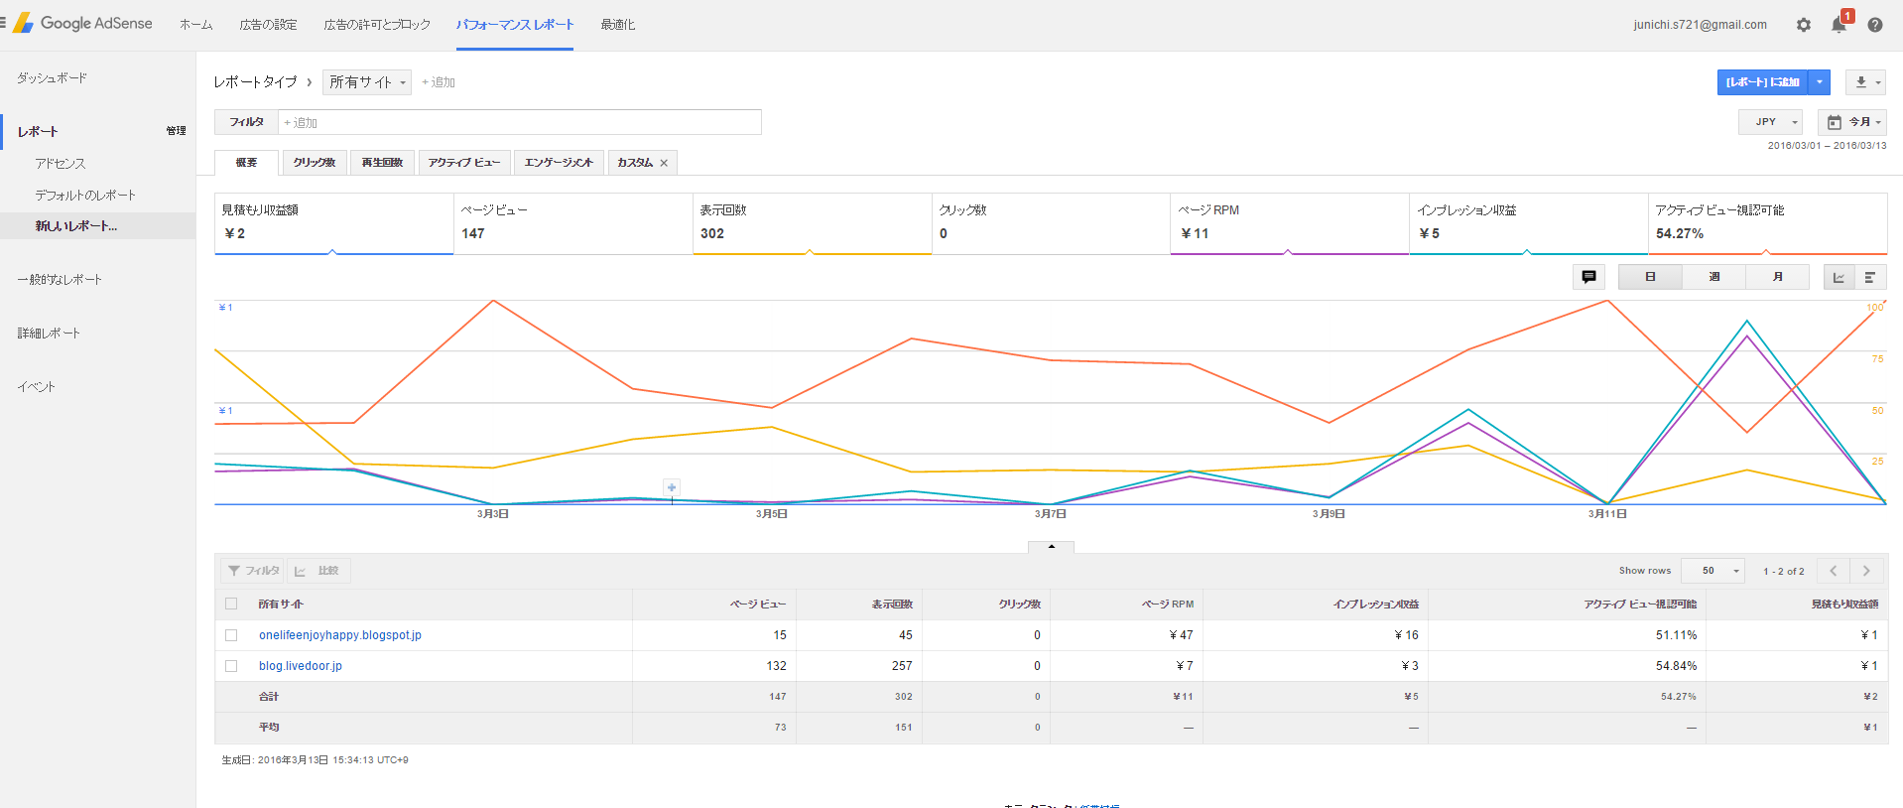
Task: Switch to the クリック数 tab
Action: point(315,163)
